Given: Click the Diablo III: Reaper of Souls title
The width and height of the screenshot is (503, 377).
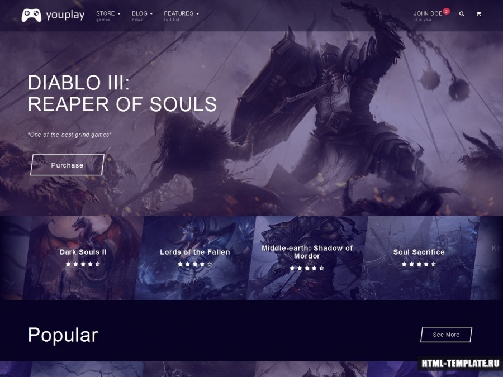Looking at the screenshot, I should (x=122, y=93).
